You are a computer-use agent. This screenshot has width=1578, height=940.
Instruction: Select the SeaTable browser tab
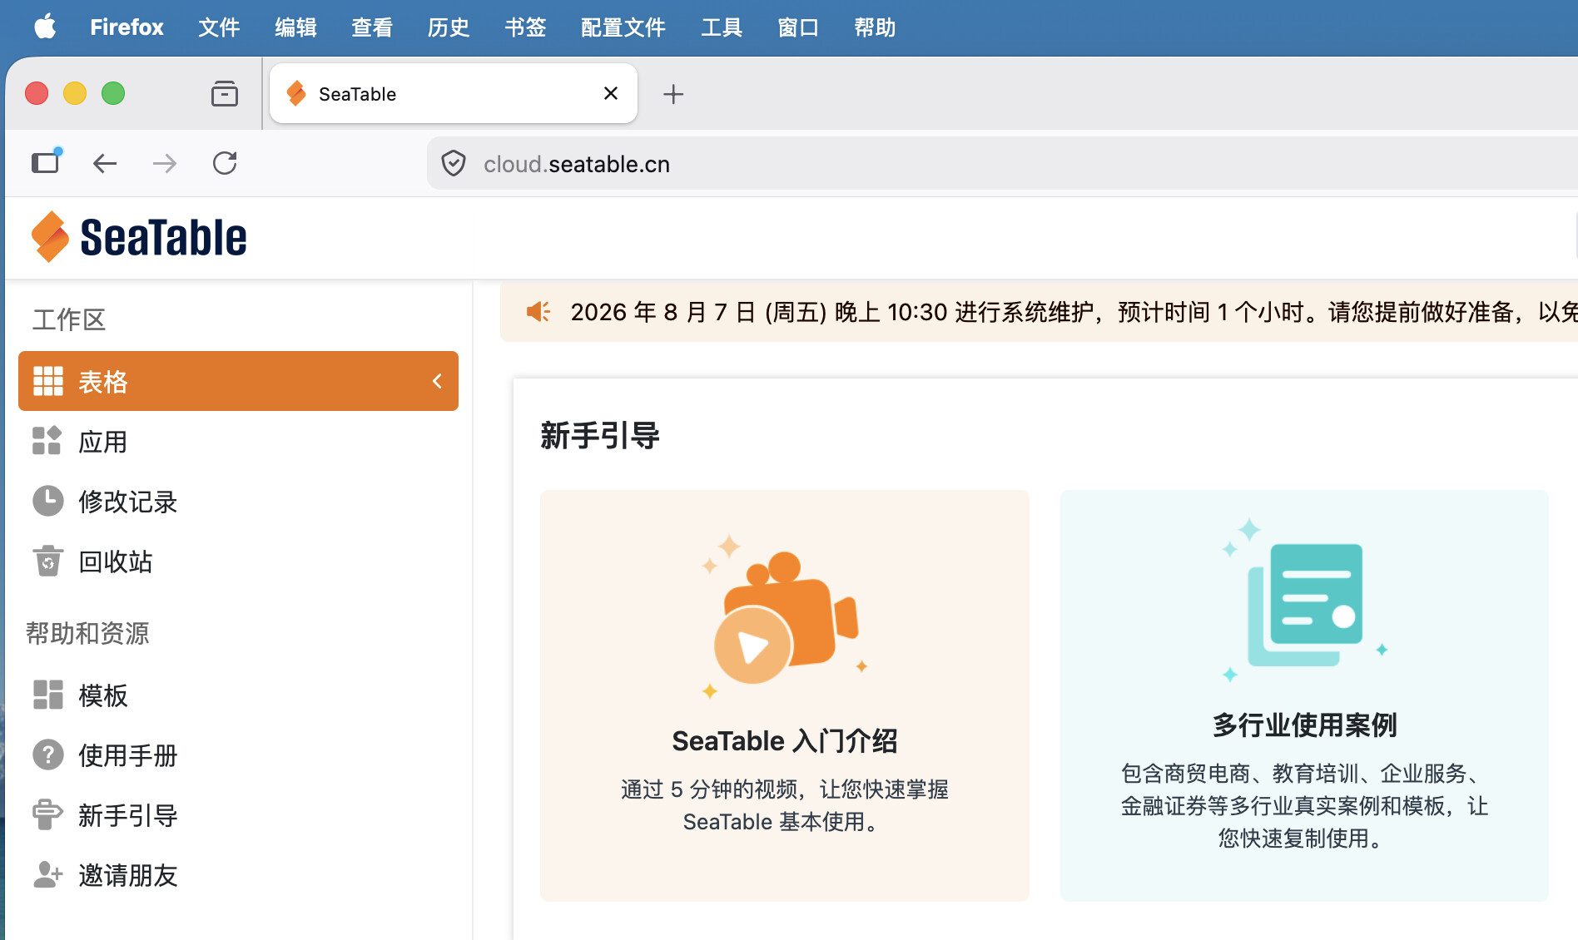454,93
